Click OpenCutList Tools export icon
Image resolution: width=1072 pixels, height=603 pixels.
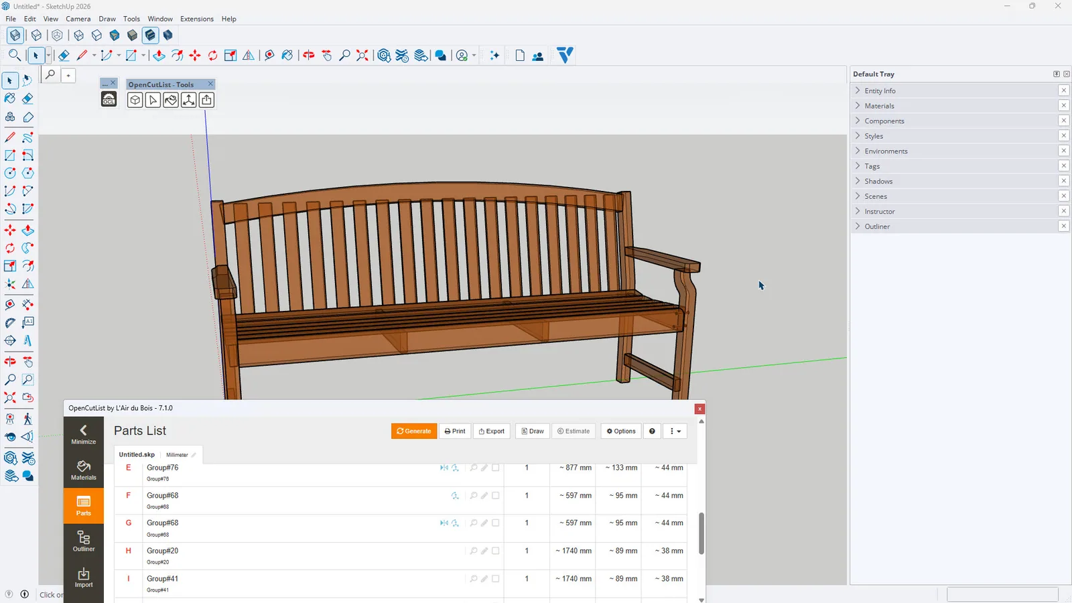[x=206, y=100]
